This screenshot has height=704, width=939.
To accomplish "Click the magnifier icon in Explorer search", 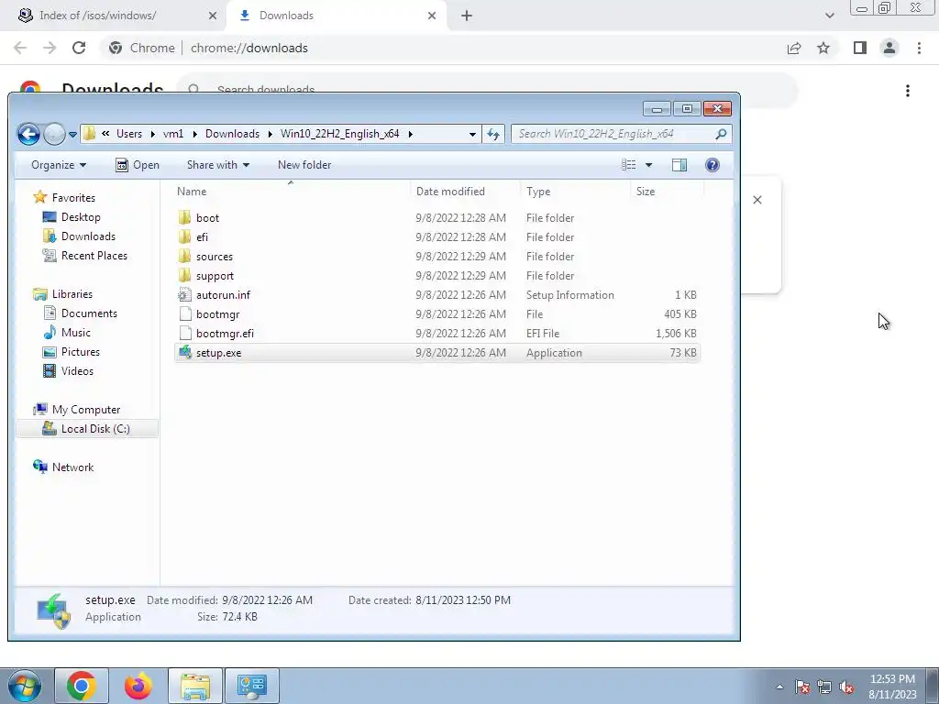I will point(721,134).
